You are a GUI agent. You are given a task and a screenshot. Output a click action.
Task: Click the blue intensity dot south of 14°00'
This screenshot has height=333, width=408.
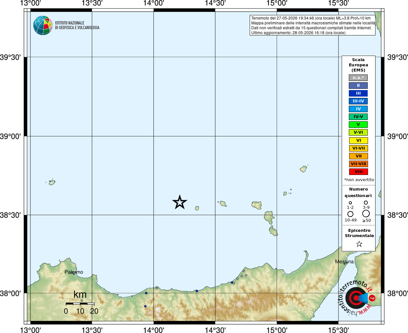tap(145, 306)
